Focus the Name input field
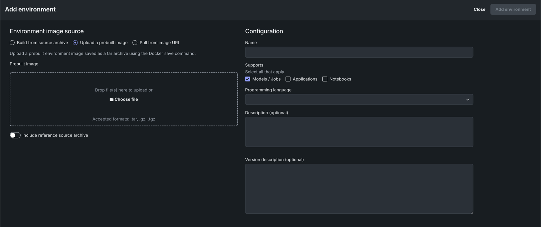Viewport: 541px width, 227px height. tap(359, 52)
